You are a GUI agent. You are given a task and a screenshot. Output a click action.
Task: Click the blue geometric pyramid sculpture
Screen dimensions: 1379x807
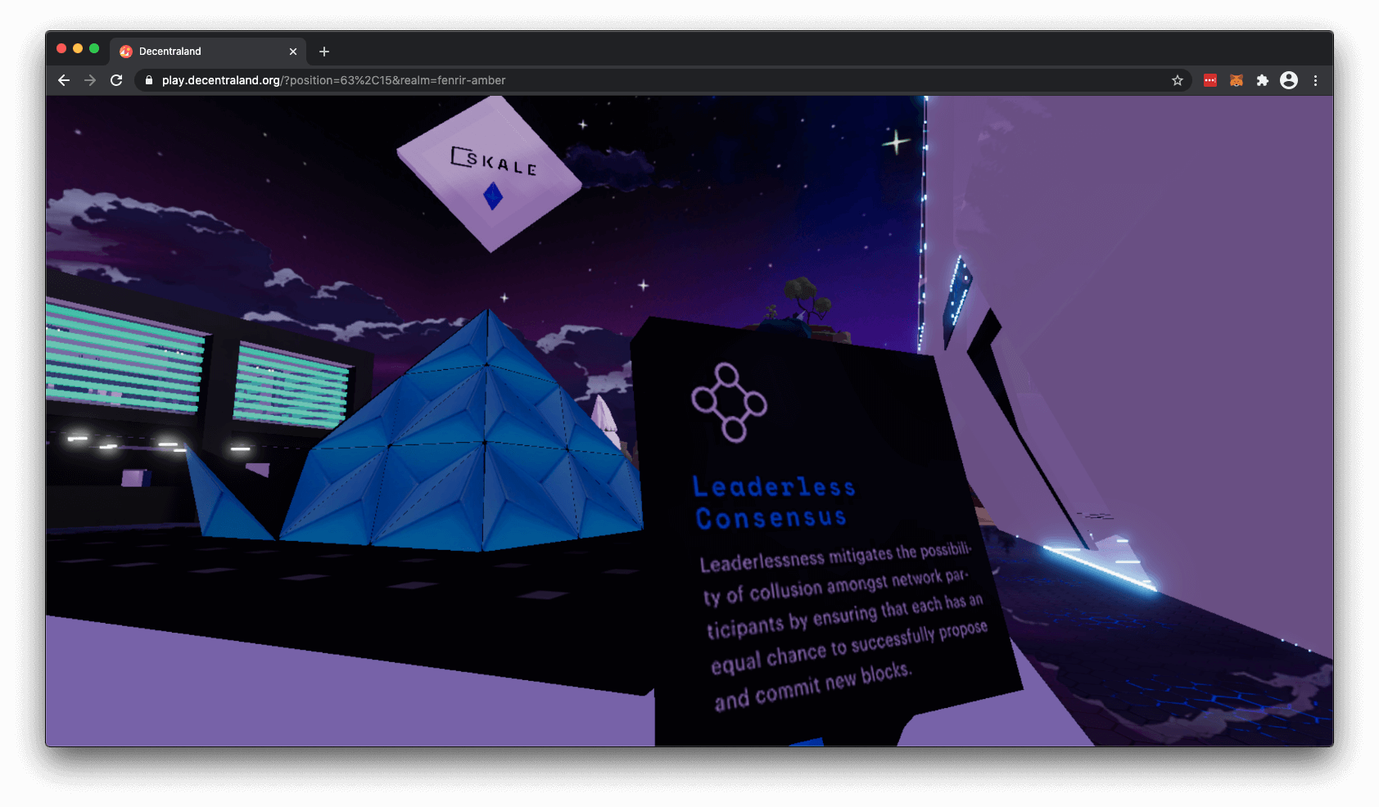coord(463,434)
